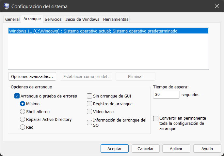Open the Inicio de Windows tab
224x156 pixels.
[82, 19]
